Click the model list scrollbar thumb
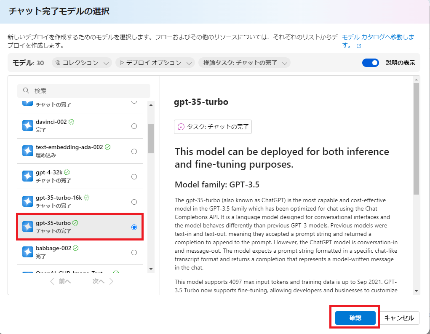 coord(151,139)
